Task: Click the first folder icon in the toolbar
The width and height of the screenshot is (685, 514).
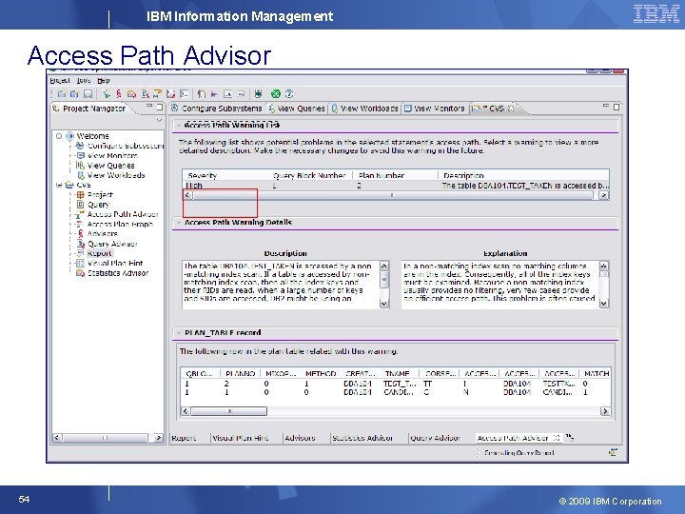Action: pyautogui.click(x=62, y=94)
